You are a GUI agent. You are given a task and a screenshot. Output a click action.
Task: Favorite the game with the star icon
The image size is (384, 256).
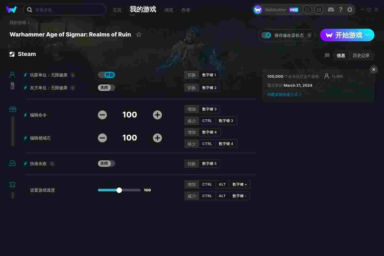(x=139, y=35)
